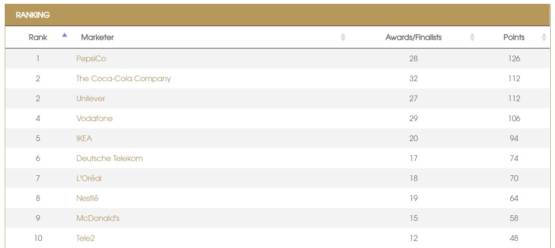This screenshot has height=248, width=555.
Task: Open the PepsiCo marketer link
Action: coord(91,59)
